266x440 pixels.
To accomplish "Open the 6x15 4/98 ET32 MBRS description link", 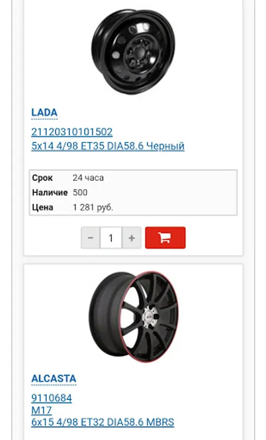I will coord(102,422).
